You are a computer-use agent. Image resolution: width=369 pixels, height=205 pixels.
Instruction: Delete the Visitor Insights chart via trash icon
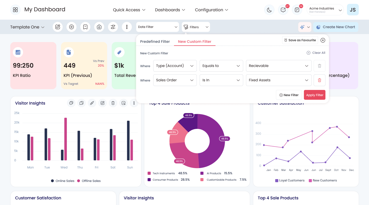pyautogui.click(x=113, y=103)
